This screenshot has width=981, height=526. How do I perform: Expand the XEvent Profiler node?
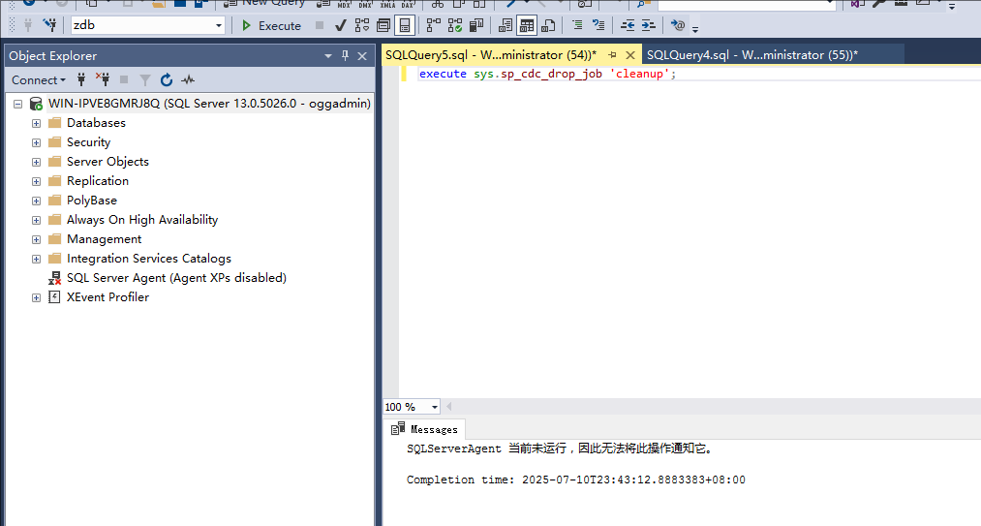coord(36,298)
